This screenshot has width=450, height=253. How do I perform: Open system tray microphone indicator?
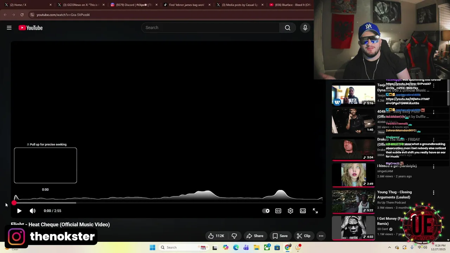tap(412, 247)
